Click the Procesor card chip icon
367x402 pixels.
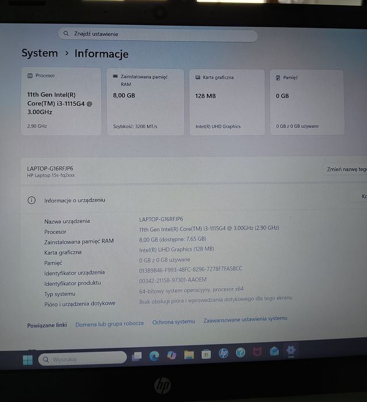click(30, 76)
